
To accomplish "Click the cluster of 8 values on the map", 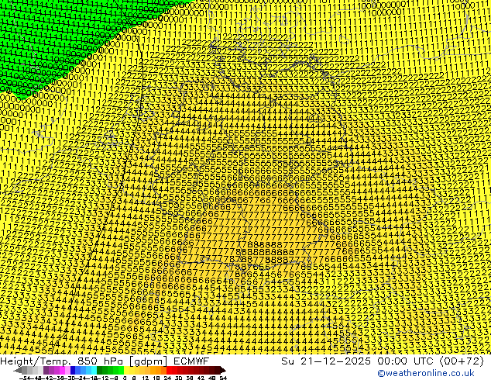I will pyautogui.click(x=263, y=252).
